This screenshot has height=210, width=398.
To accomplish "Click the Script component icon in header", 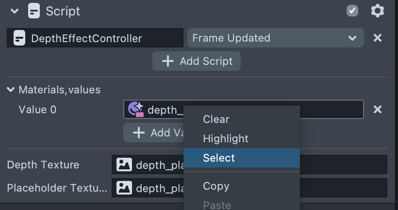I will (34, 11).
